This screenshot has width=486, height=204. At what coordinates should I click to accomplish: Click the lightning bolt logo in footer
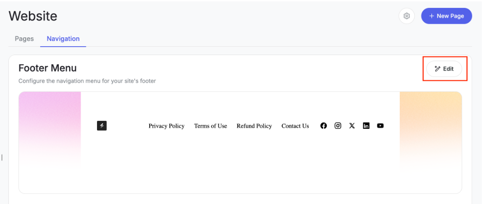[102, 126]
